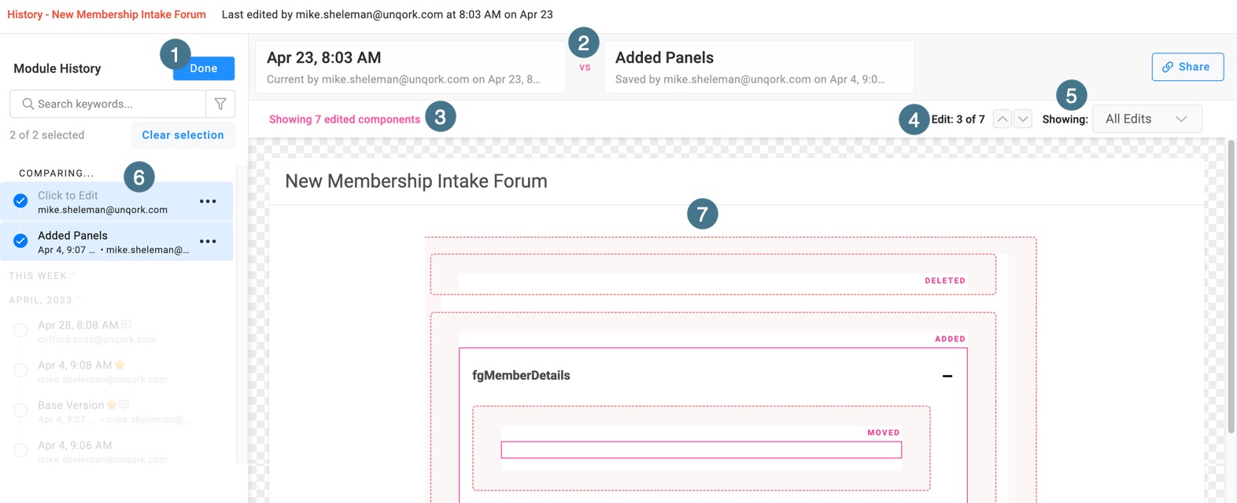Viewport: 1237px width, 503px height.
Task: Select the Apr 28, 8:08 AM version
Action: point(20,331)
